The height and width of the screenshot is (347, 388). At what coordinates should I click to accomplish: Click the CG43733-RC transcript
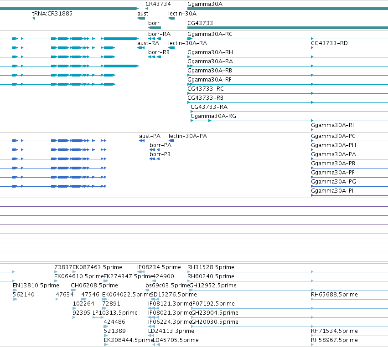tap(288, 93)
